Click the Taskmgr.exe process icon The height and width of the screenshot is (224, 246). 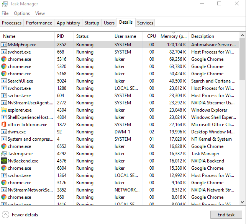pyautogui.click(x=4, y=154)
